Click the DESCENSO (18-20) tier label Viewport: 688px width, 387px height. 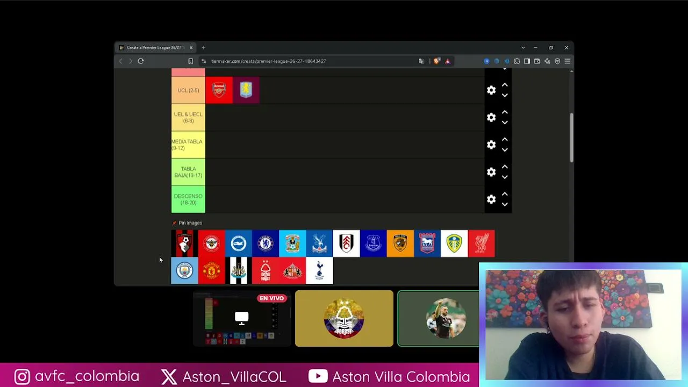(x=188, y=199)
